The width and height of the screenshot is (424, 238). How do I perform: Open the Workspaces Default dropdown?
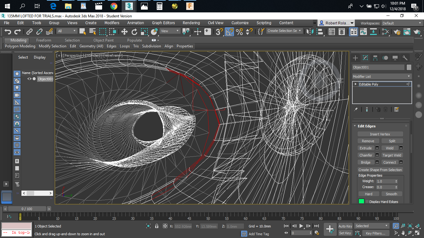tap(402, 23)
